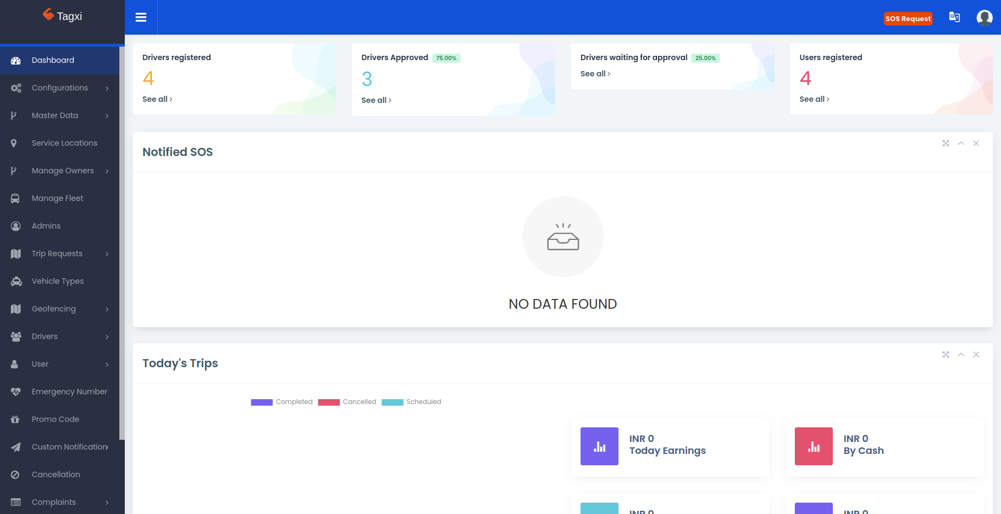
Task: Open the user profile avatar
Action: 984,18
